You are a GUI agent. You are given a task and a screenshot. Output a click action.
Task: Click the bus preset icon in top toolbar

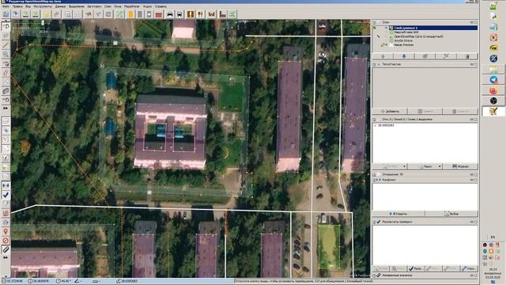(179, 14)
